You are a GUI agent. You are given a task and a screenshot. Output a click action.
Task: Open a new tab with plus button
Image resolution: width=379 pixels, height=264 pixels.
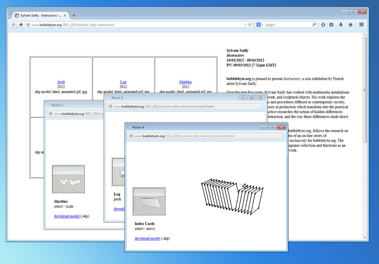pos(74,16)
